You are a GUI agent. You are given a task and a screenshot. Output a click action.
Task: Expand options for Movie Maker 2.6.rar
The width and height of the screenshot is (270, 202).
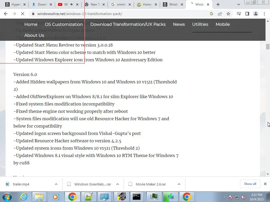(x=179, y=184)
